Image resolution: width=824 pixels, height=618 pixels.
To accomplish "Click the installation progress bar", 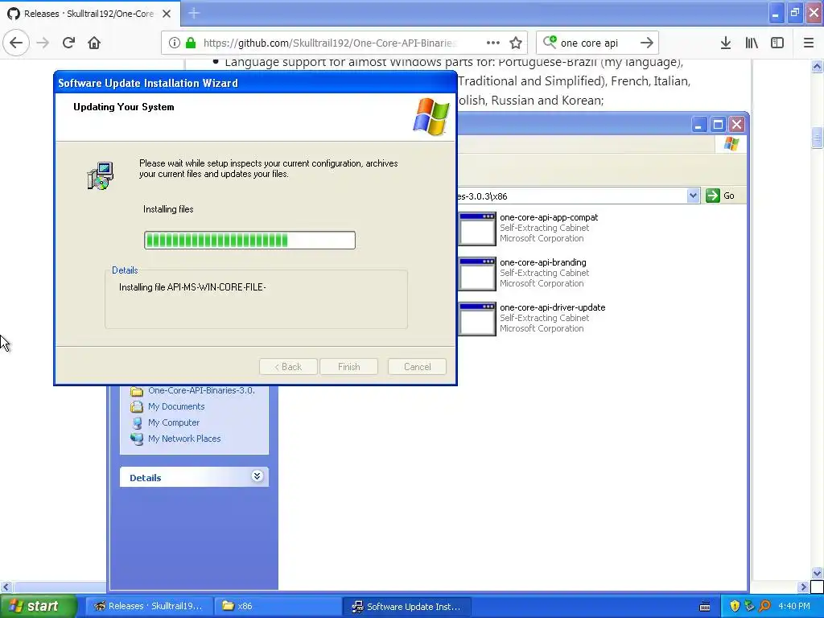I will (x=249, y=240).
